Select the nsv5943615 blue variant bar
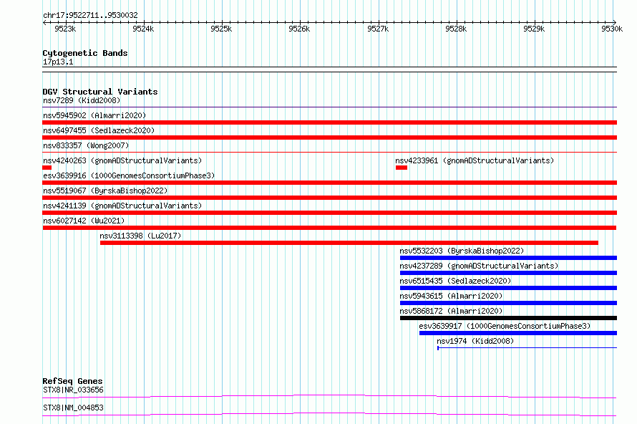The image size is (637, 424). click(x=508, y=303)
